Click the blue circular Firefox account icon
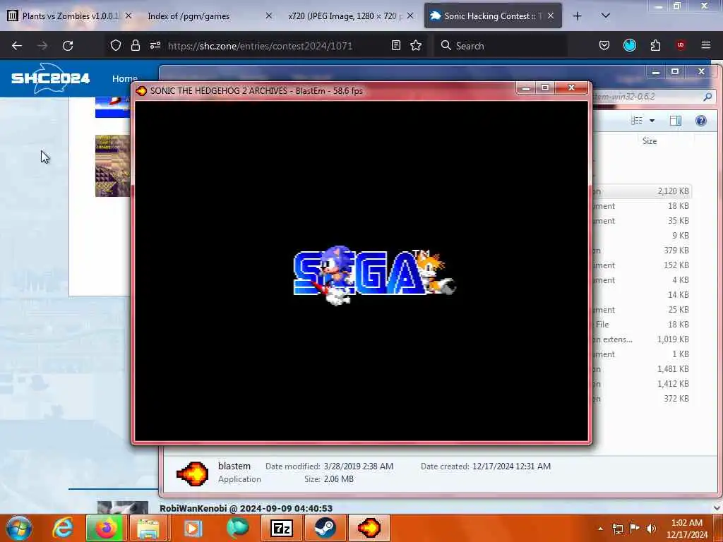This screenshot has height=542, width=723. point(629,45)
